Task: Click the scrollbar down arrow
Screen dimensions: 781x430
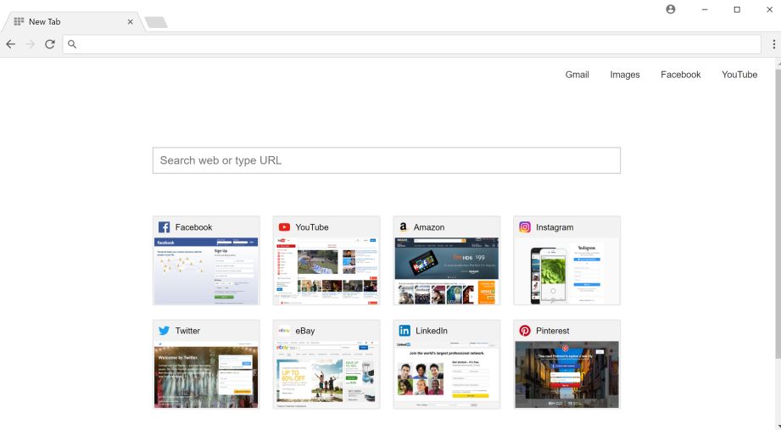Action: [778, 427]
